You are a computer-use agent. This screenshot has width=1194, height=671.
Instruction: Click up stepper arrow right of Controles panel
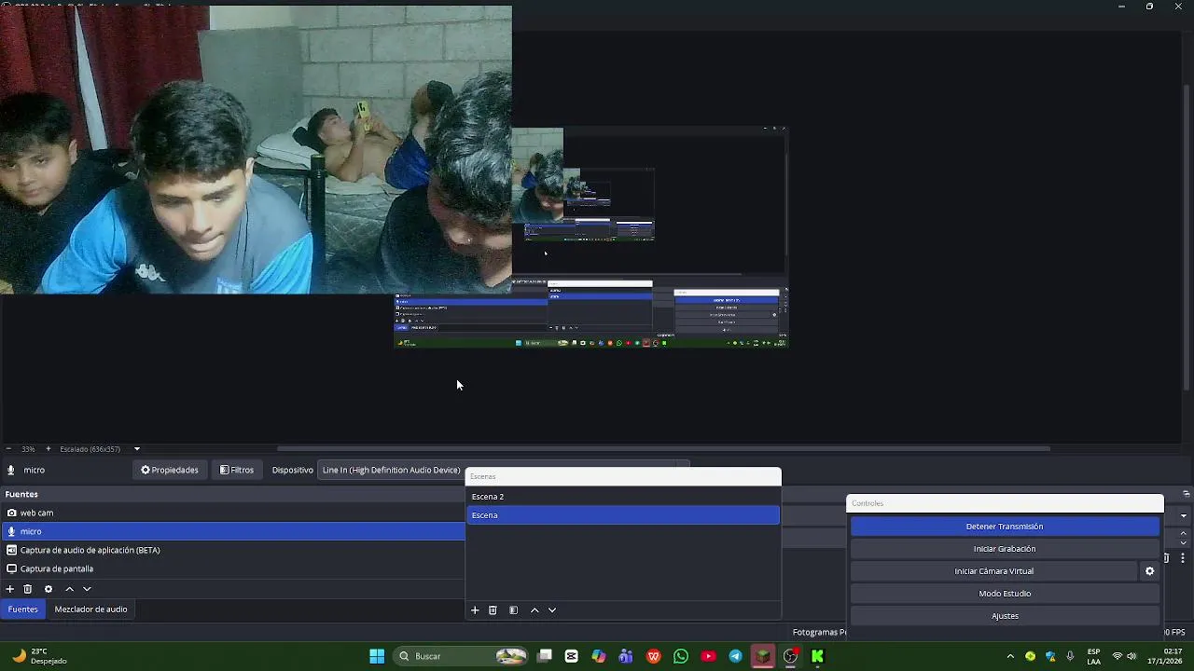tap(1183, 533)
